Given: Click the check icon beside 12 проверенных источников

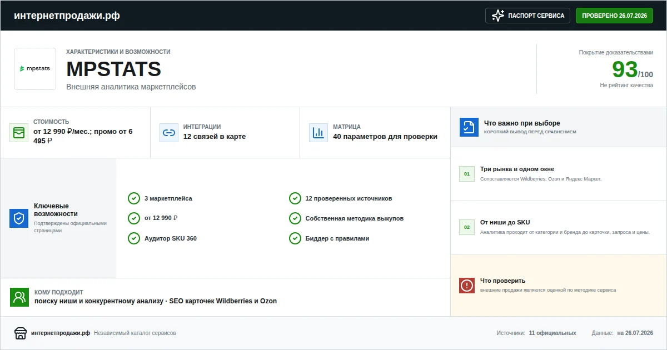Looking at the screenshot, I should [295, 198].
